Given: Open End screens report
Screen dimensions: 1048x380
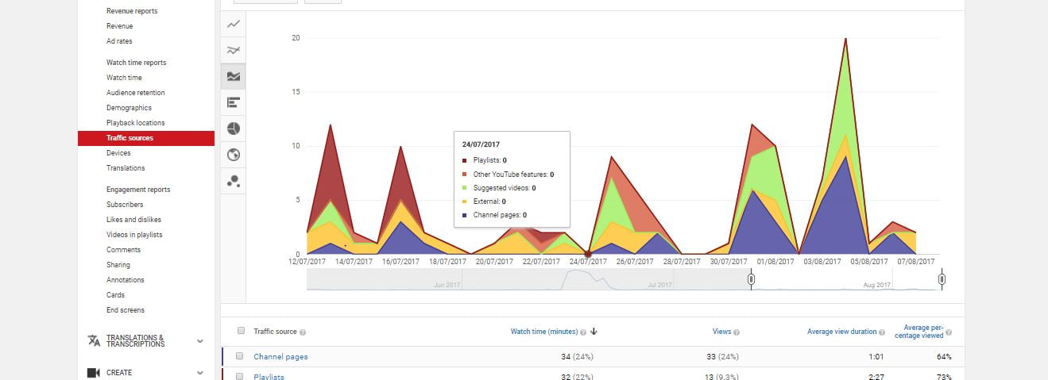Looking at the screenshot, I should (126, 310).
